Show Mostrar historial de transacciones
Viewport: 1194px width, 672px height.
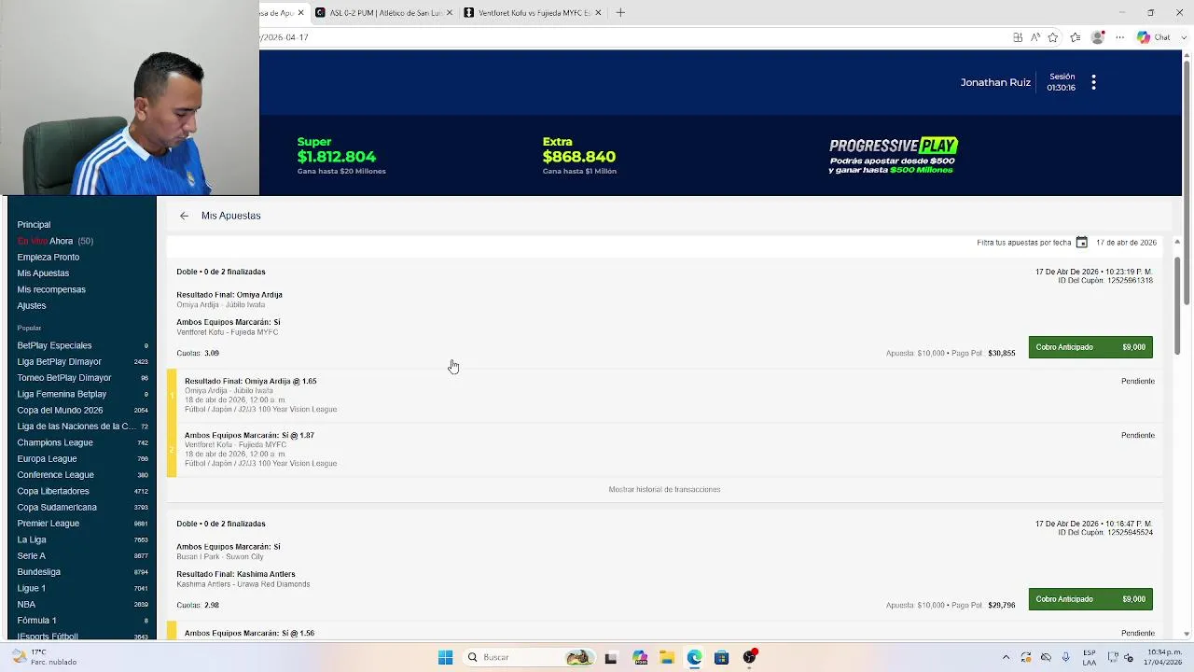pyautogui.click(x=664, y=490)
